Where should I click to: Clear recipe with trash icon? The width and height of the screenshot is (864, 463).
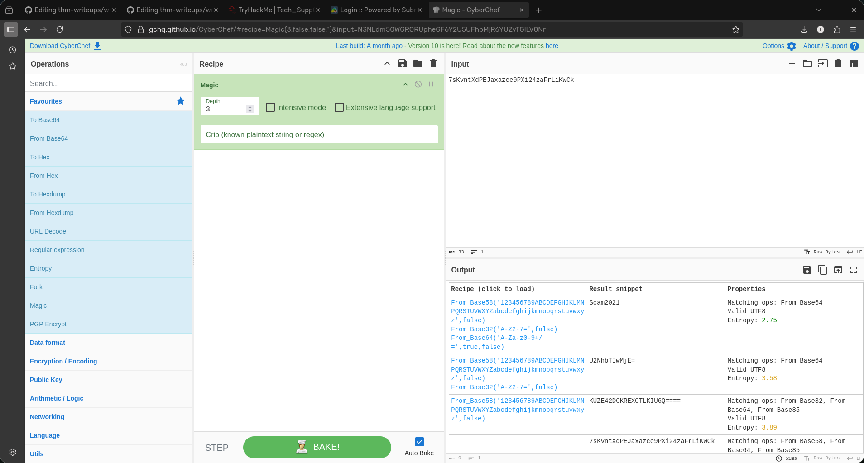(433, 64)
